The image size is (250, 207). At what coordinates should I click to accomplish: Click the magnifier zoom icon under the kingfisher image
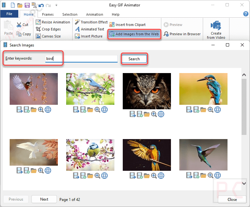[x=210, y=110]
